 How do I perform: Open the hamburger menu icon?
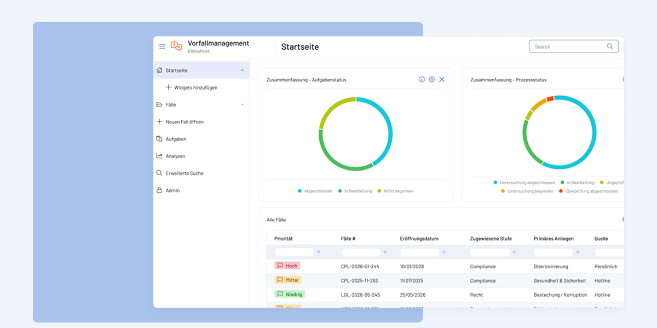162,46
